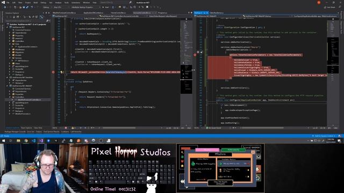The width and height of the screenshot is (344, 193).
Task: Switch to HomeController.cs editor tab
Action: click(118, 13)
